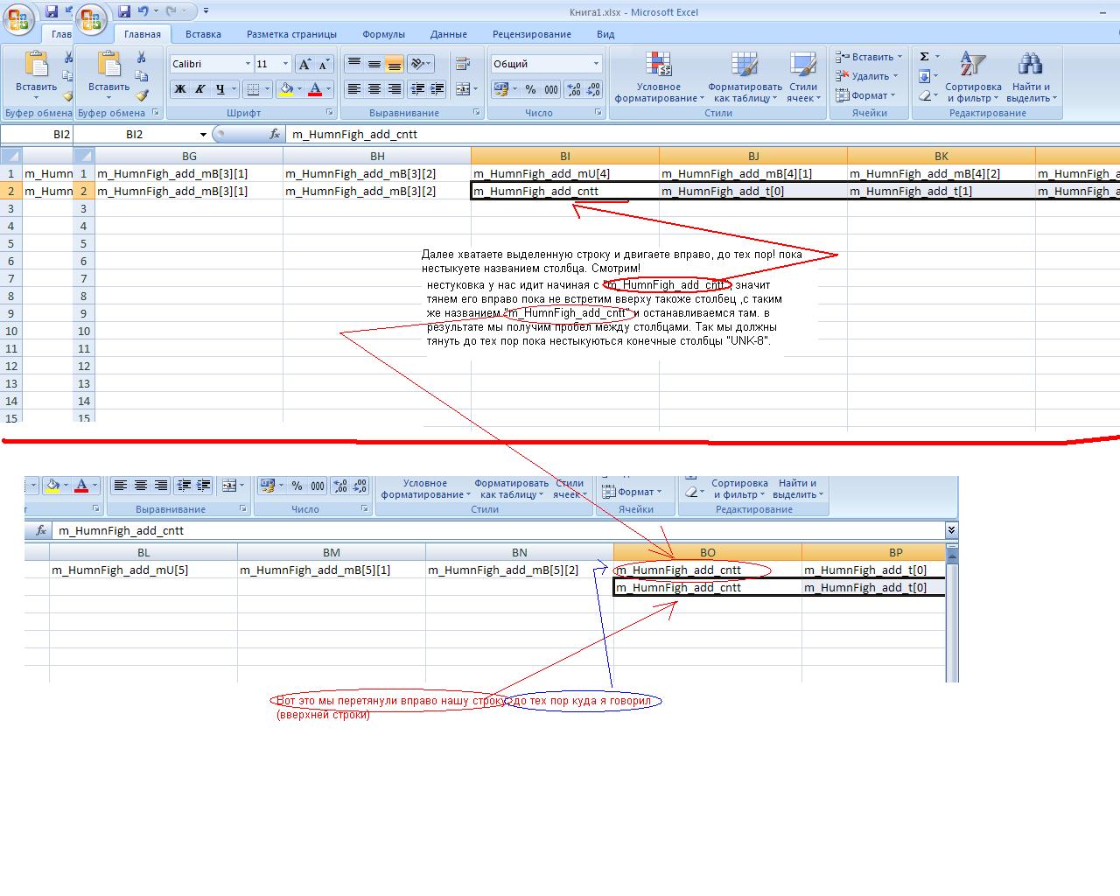Screen dimensions: 1120x896
Task: Click the fx Insert Function icon in the top formula bar
Action: (275, 134)
